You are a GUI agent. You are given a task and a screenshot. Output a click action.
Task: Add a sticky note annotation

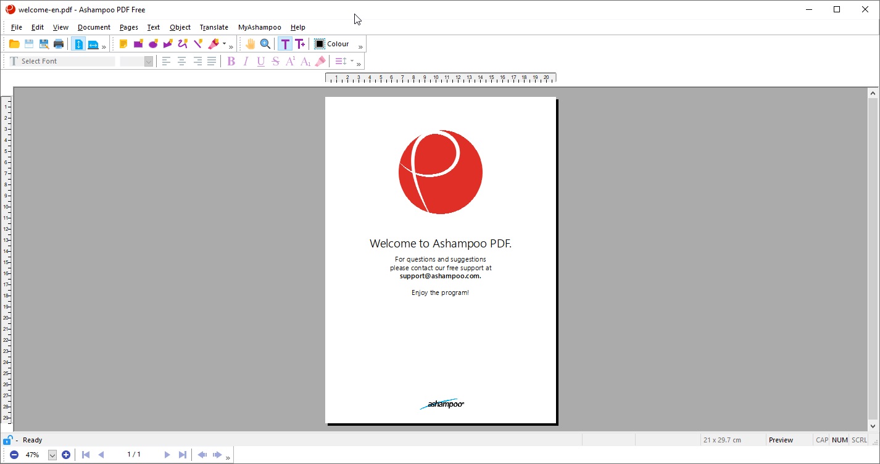(123, 44)
